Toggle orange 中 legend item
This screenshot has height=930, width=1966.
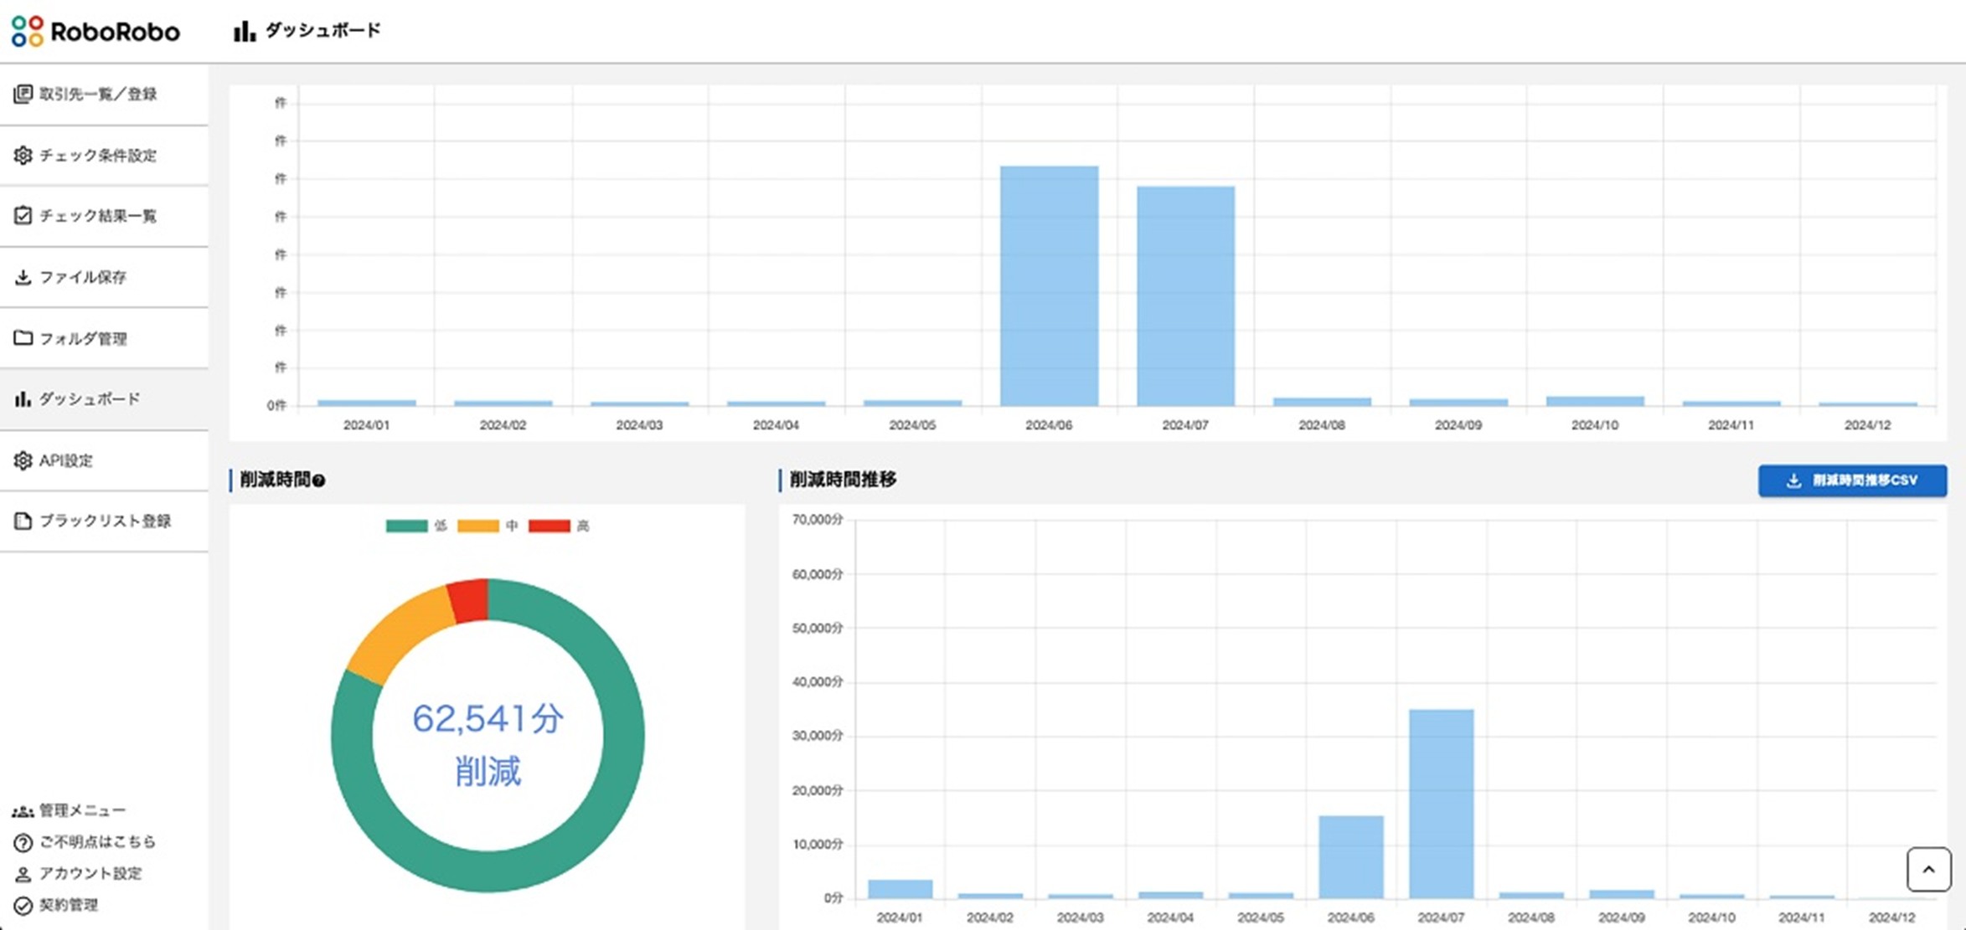[488, 526]
